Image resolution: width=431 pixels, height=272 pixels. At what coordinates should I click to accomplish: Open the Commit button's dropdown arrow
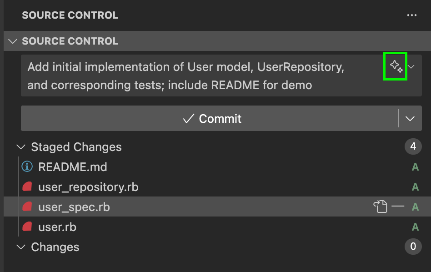pyautogui.click(x=410, y=119)
